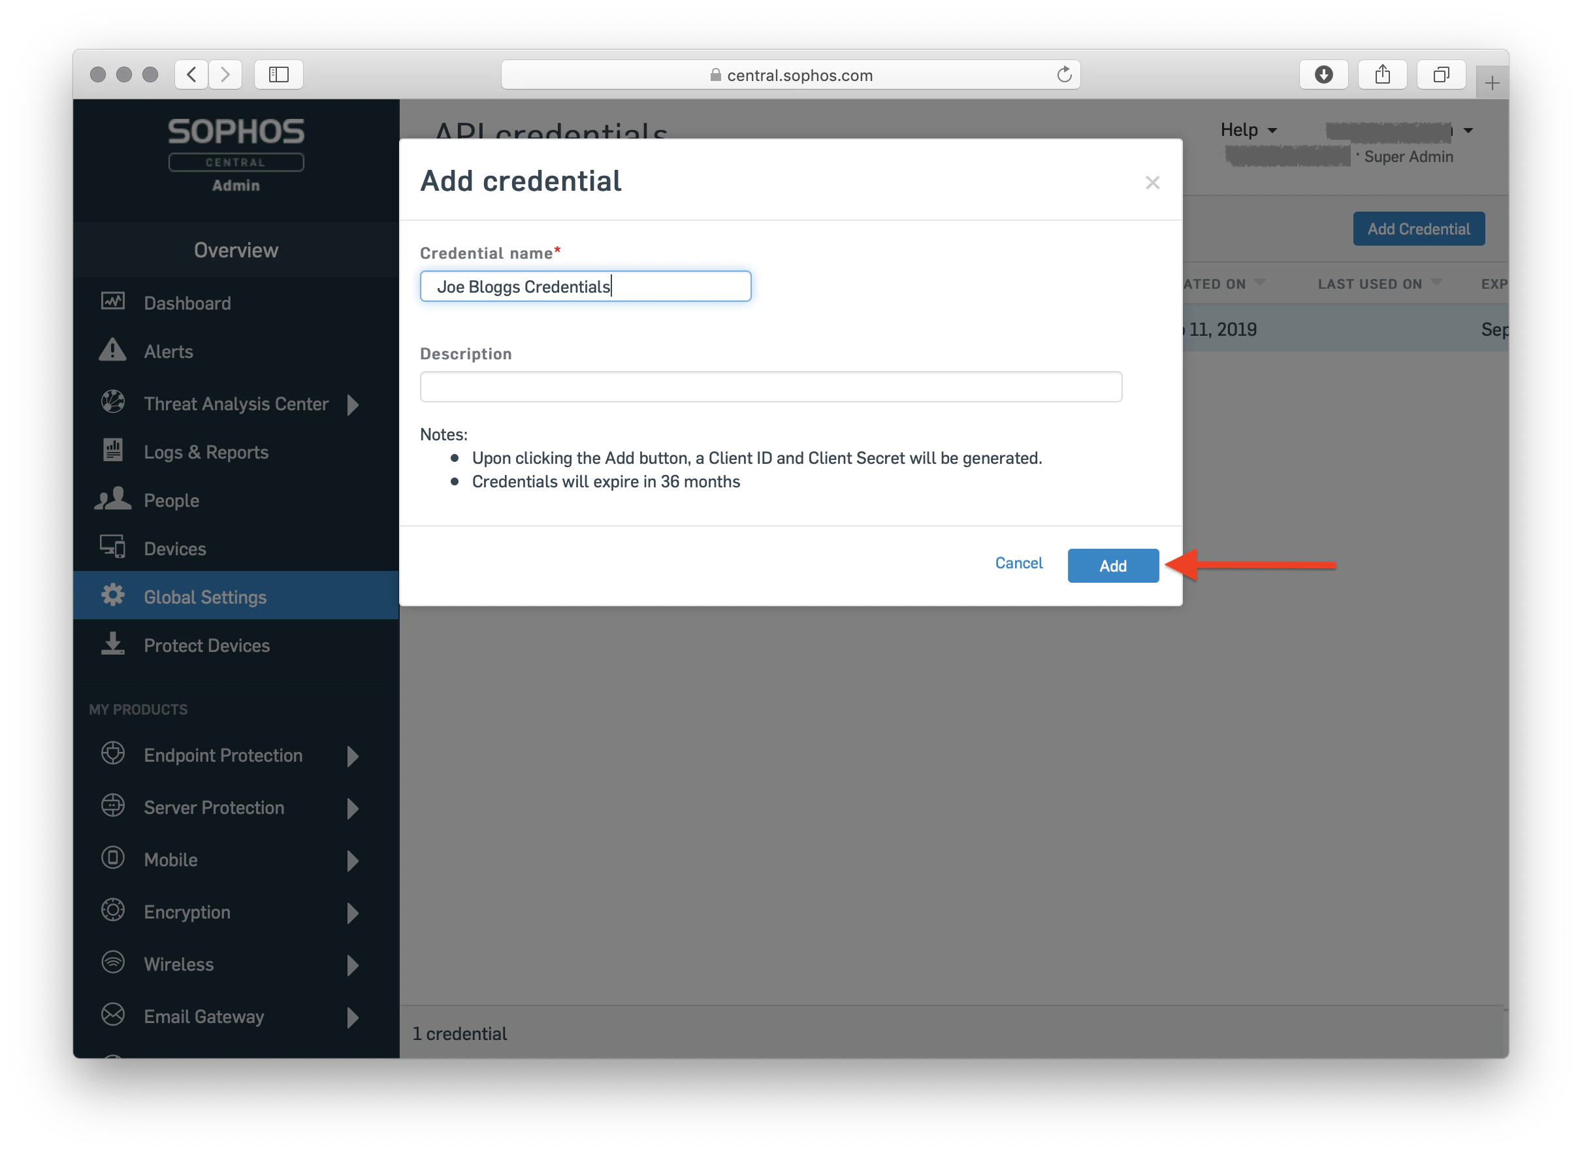Click the Dashboard icon in sidebar

[112, 301]
